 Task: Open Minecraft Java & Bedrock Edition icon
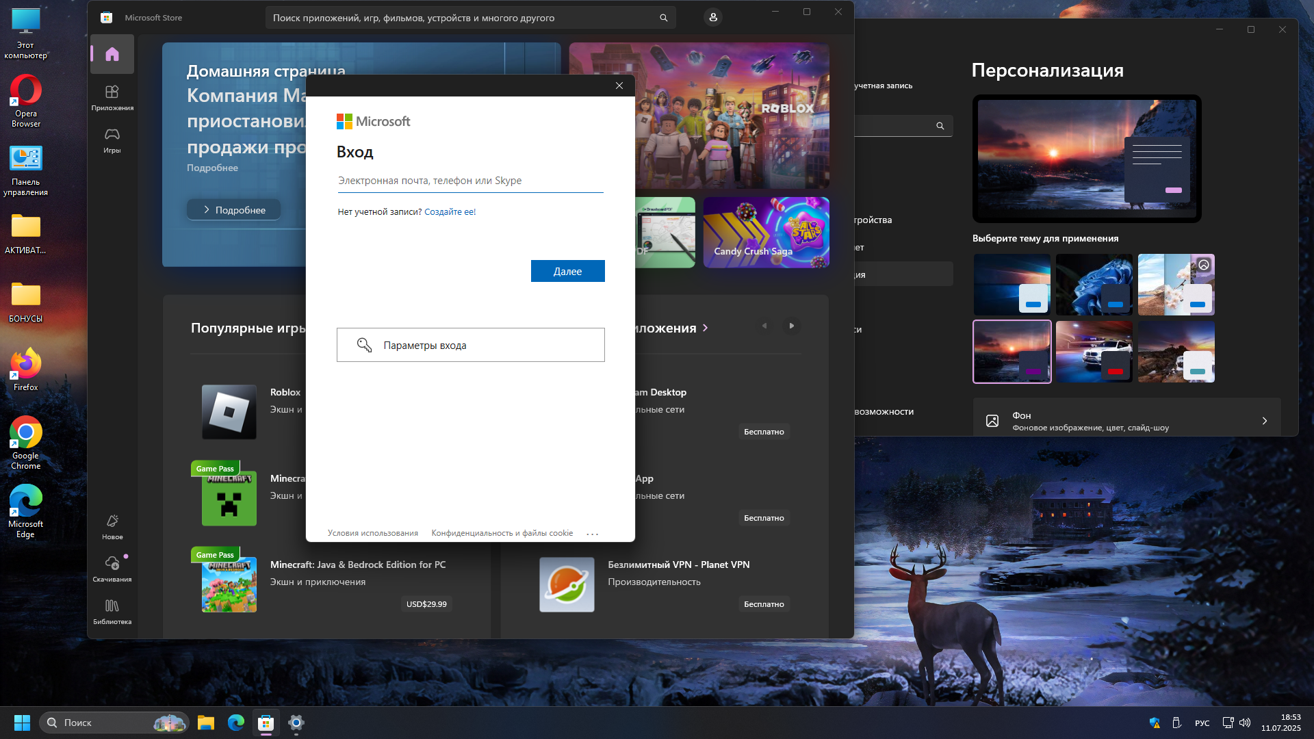tap(229, 584)
